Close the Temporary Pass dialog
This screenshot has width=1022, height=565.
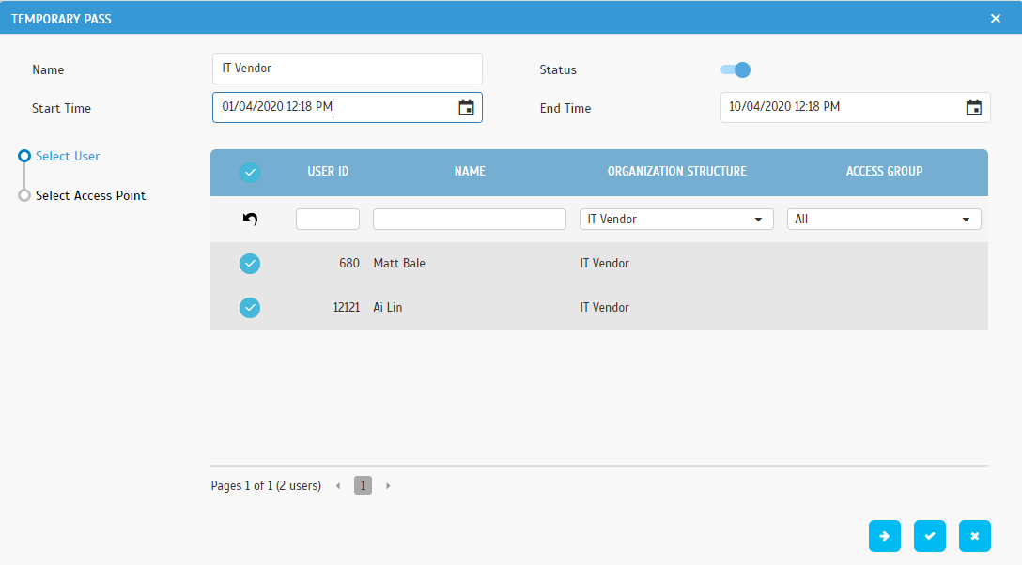click(996, 18)
